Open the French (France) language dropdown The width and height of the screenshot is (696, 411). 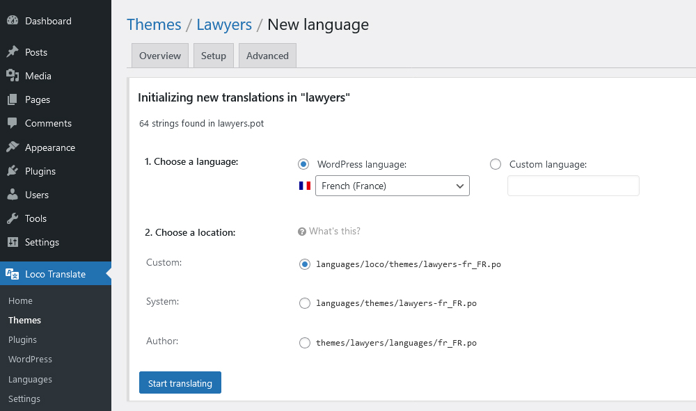(x=392, y=186)
